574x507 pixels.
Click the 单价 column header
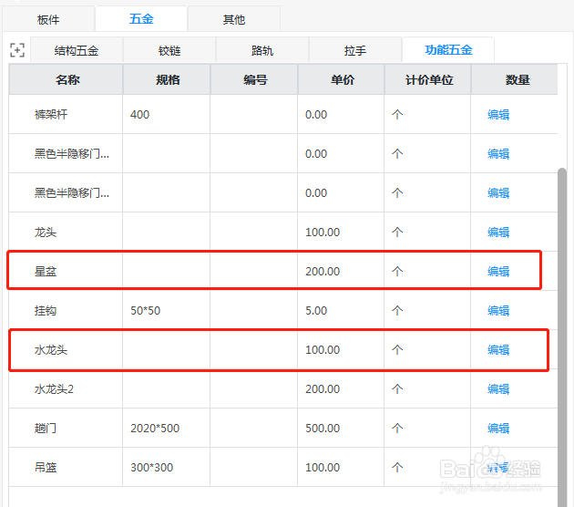pos(342,79)
